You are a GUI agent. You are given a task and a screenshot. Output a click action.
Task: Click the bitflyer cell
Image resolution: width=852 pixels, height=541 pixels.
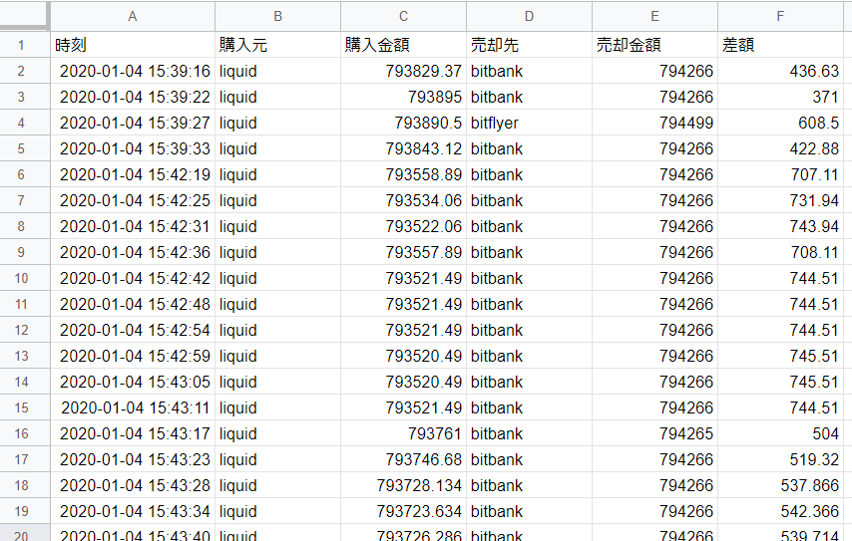click(529, 123)
